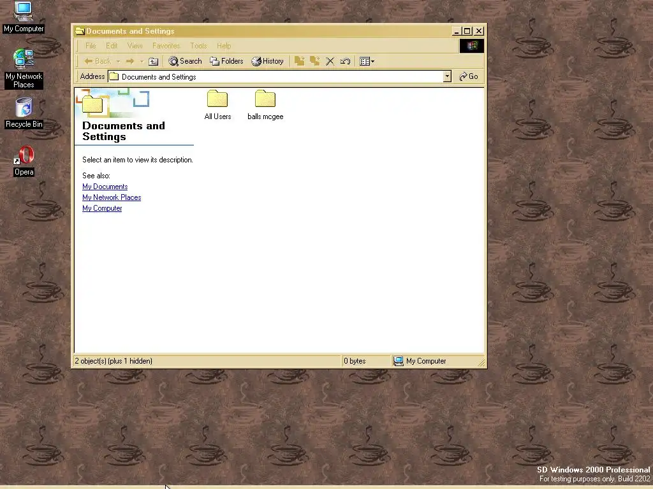Click the Undo toolbar icon

[345, 61]
